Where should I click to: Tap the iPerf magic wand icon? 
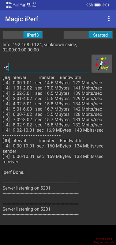tap(102, 64)
